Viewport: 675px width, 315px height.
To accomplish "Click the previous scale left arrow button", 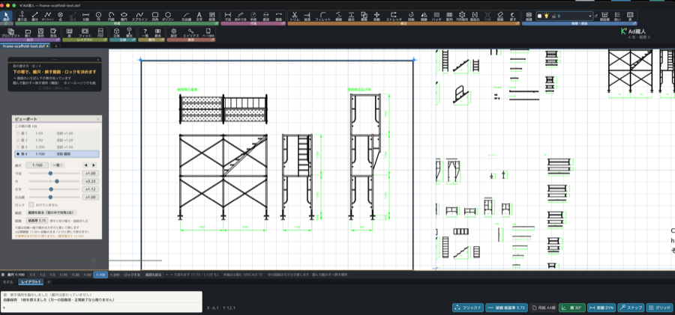I will tap(85, 165).
